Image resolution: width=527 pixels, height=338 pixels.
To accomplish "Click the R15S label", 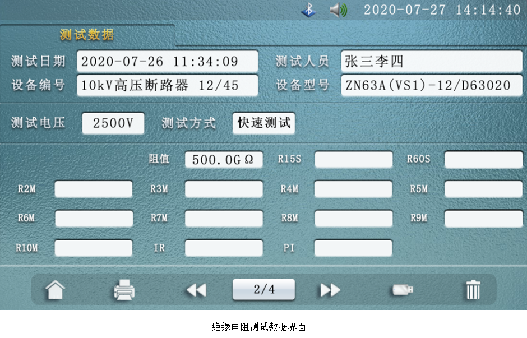I will pos(289,159).
